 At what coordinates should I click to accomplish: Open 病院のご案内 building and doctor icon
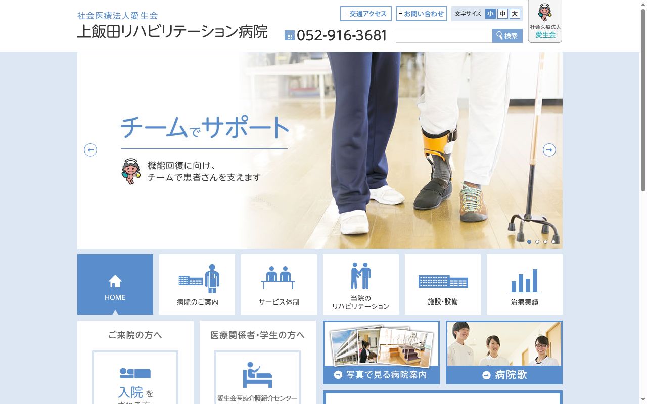199,279
